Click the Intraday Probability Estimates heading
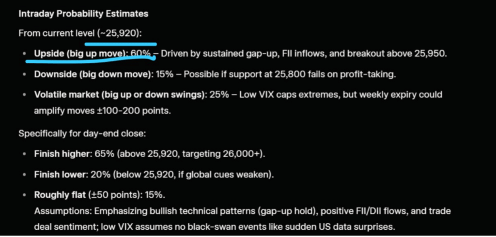This screenshot has width=496, height=237. (x=83, y=14)
